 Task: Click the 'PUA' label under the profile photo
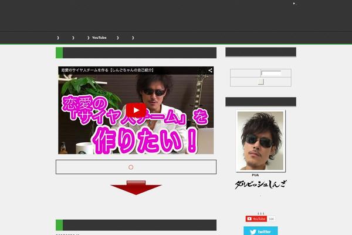click(x=255, y=175)
